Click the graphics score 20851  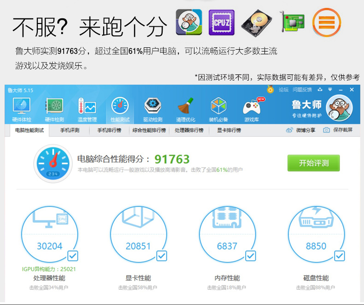click(x=138, y=246)
